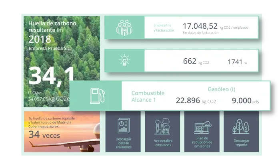Select the 9.000 uds quantity
The height and width of the screenshot is (166, 280).
point(245,101)
